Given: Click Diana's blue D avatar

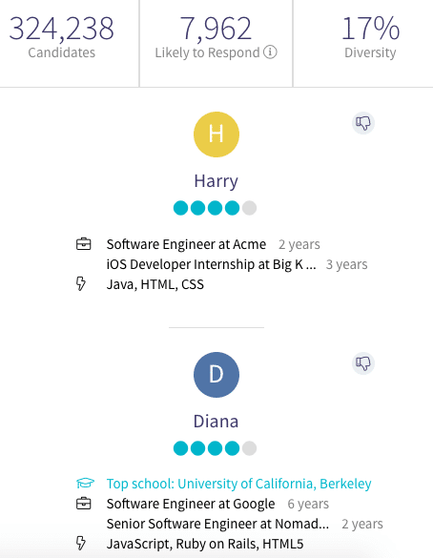Looking at the screenshot, I should (x=216, y=375).
